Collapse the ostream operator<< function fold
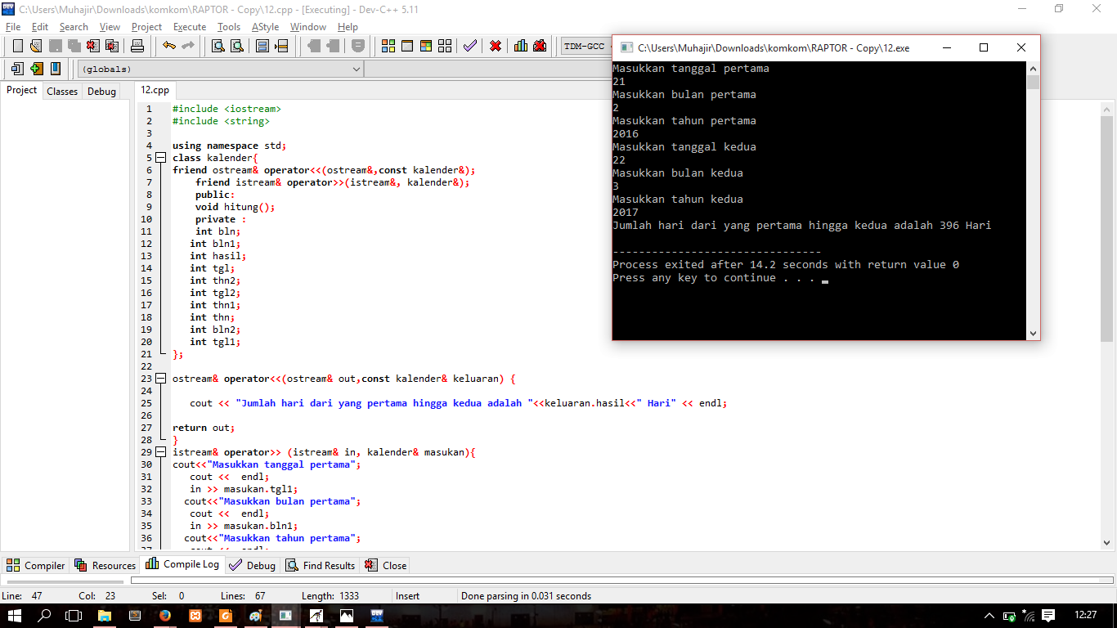 coord(161,379)
